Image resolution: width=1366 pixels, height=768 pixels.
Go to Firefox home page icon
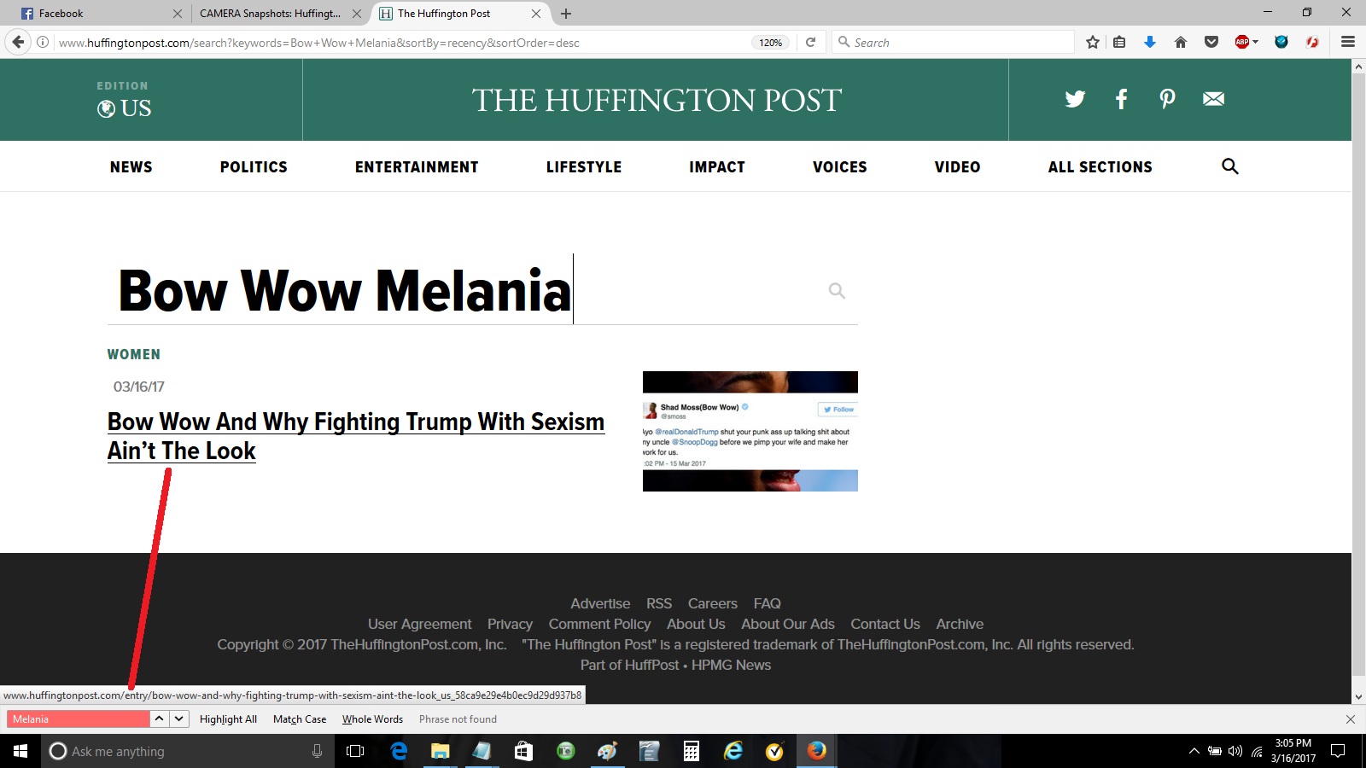click(1181, 43)
